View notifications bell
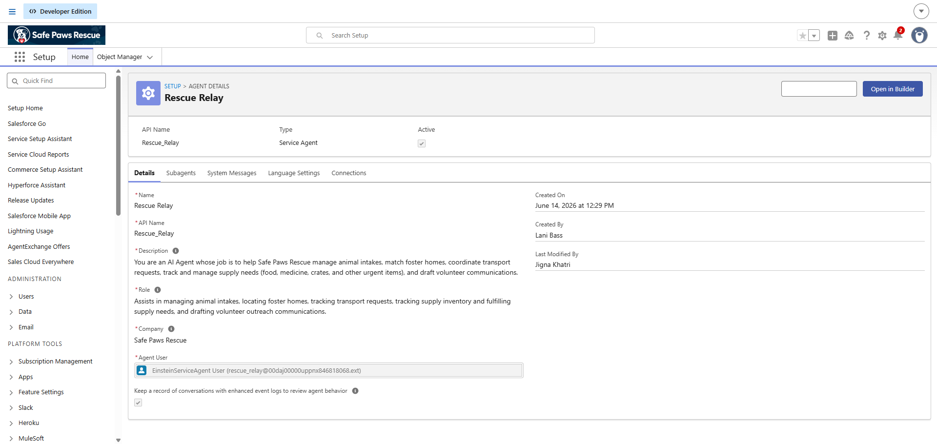The image size is (937, 444). tap(898, 35)
